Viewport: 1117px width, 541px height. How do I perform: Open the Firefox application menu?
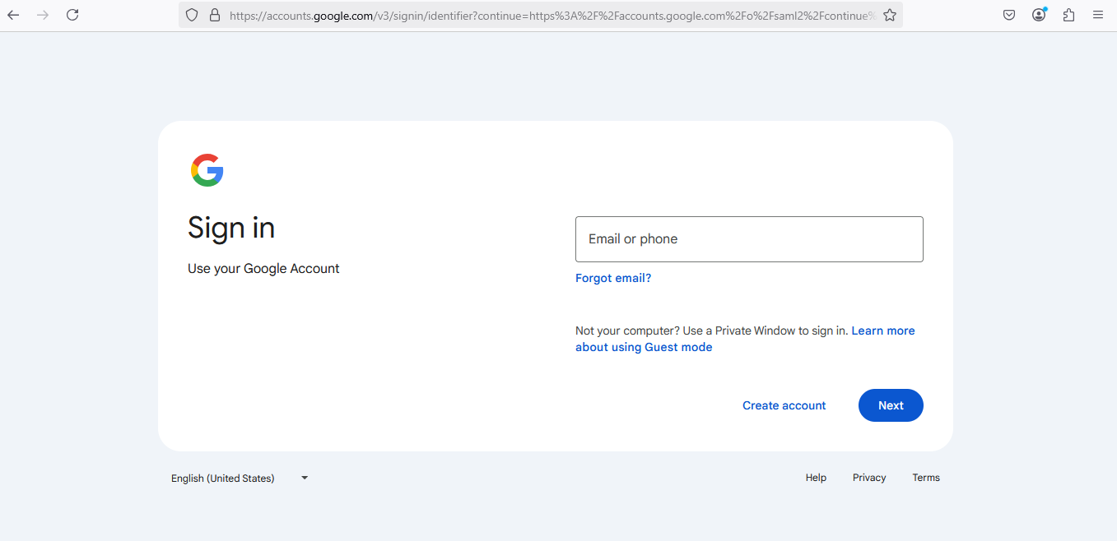pos(1098,15)
